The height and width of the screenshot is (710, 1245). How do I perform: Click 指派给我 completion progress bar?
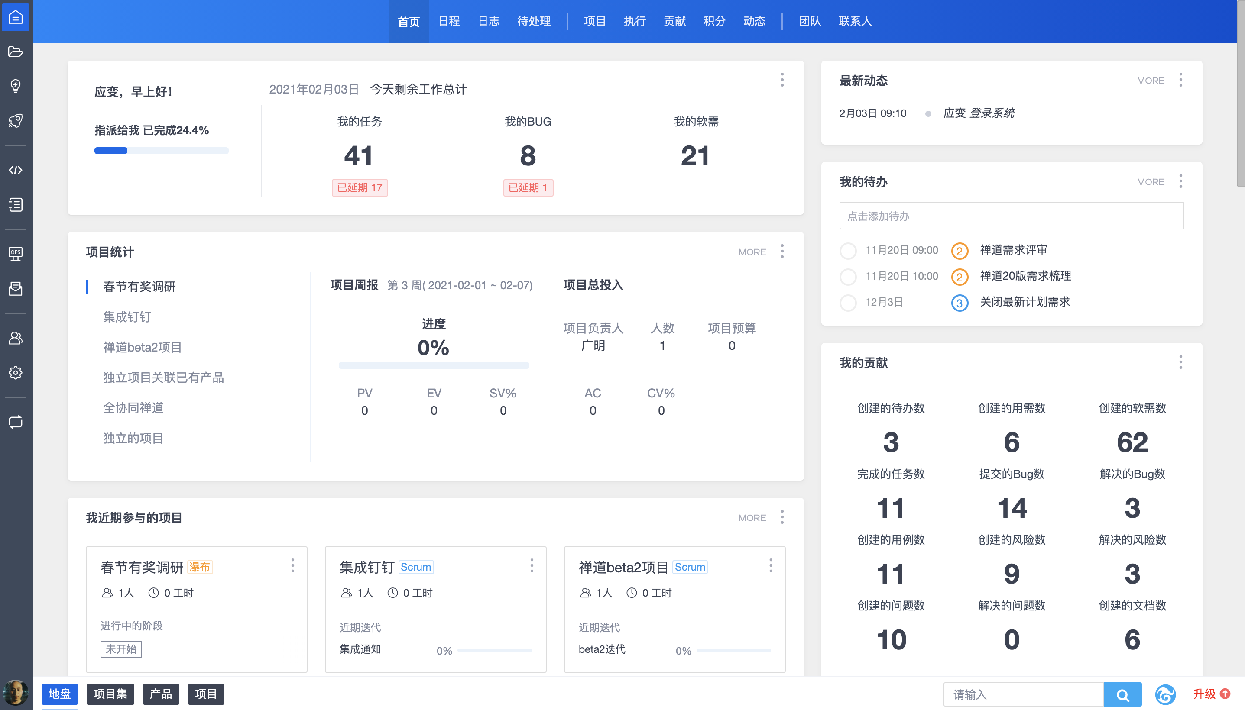point(161,151)
